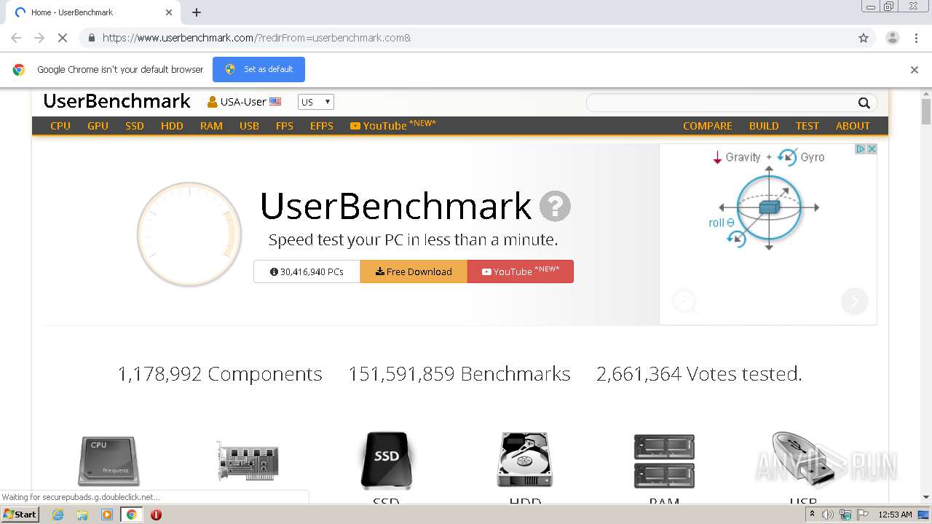
Task: Dismiss the default browser notice
Action: [914, 70]
